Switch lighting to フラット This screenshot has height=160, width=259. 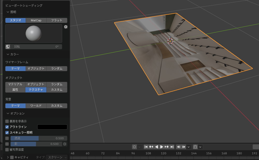coord(57,20)
